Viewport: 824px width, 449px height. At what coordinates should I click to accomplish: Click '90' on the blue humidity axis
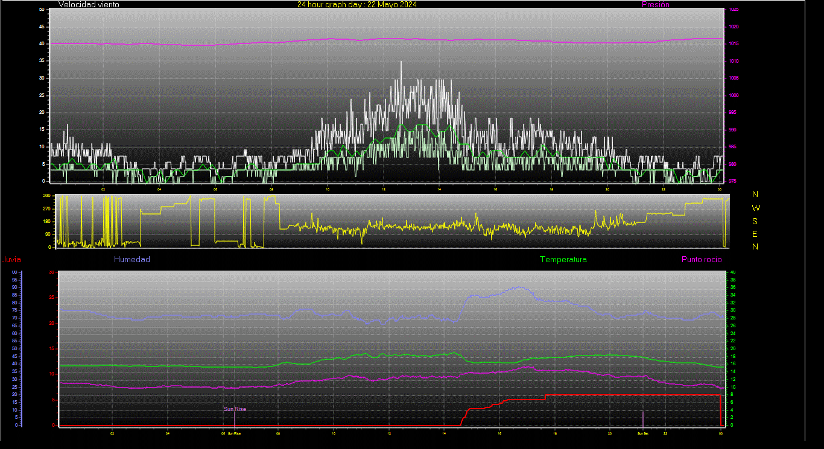[14, 287]
